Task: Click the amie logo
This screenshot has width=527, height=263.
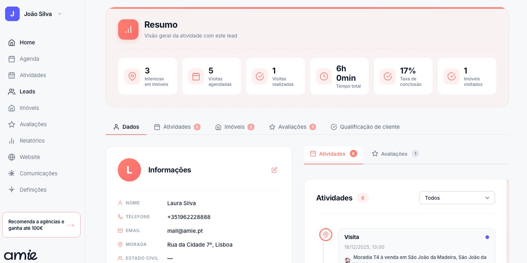Action: click(21, 255)
